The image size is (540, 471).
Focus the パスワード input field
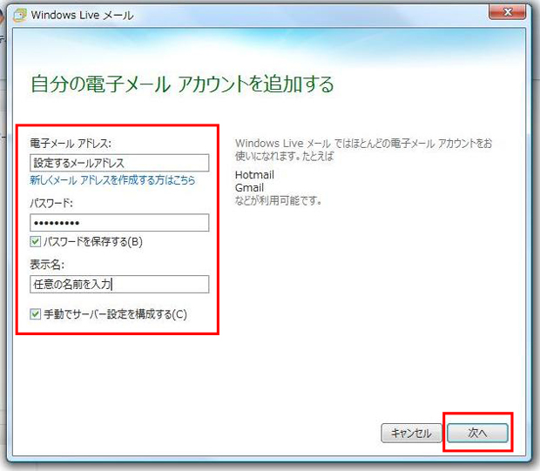point(119,223)
